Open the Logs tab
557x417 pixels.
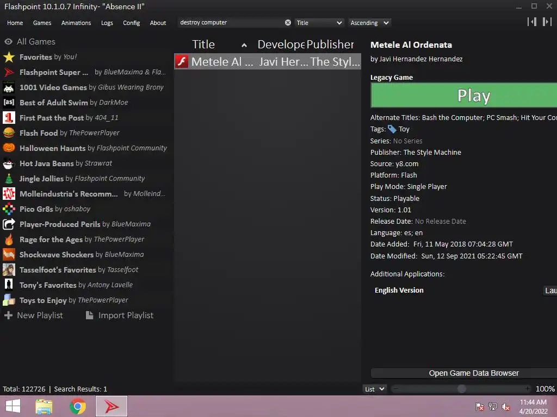coord(107,23)
